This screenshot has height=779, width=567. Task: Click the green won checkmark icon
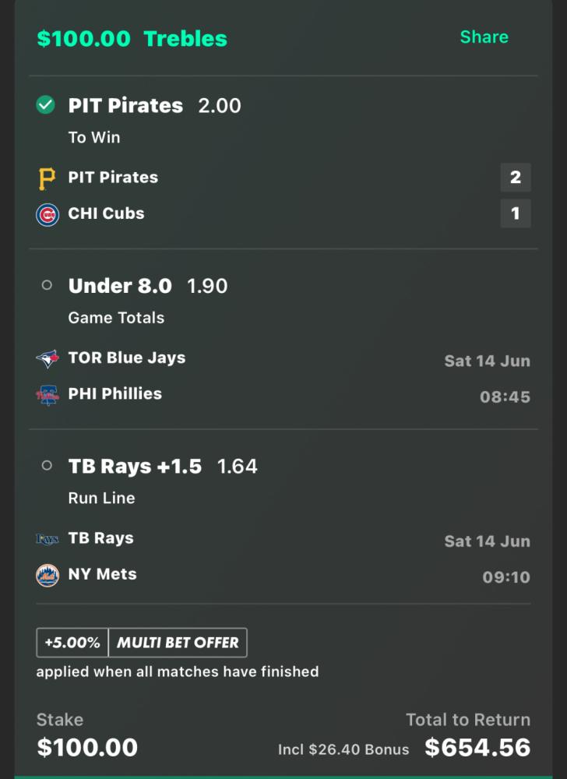coord(46,105)
